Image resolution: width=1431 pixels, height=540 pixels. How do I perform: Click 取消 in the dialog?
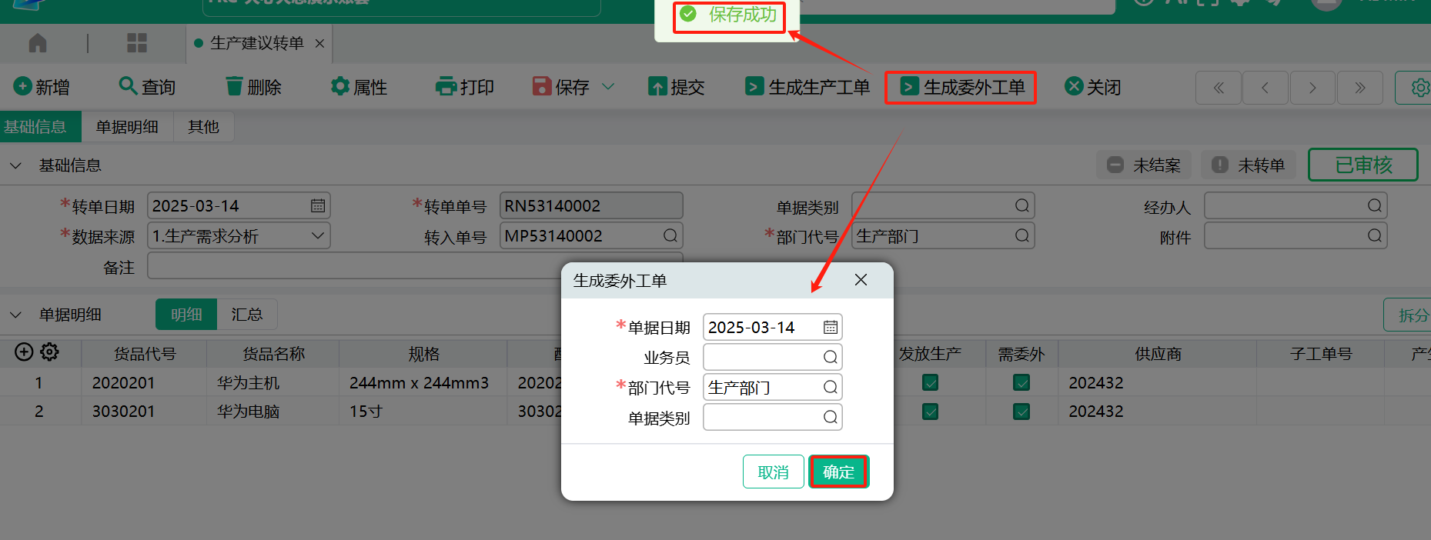(x=773, y=472)
